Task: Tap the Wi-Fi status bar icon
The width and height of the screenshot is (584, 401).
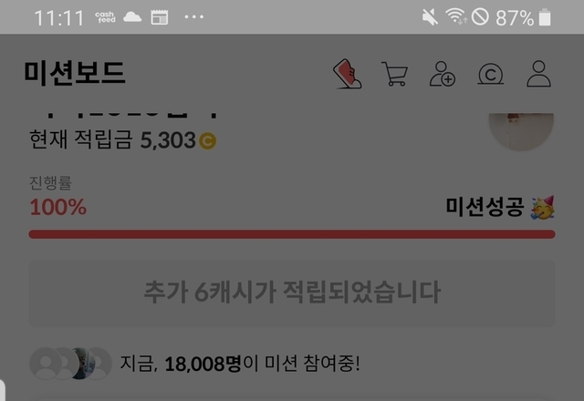Action: pos(456,16)
